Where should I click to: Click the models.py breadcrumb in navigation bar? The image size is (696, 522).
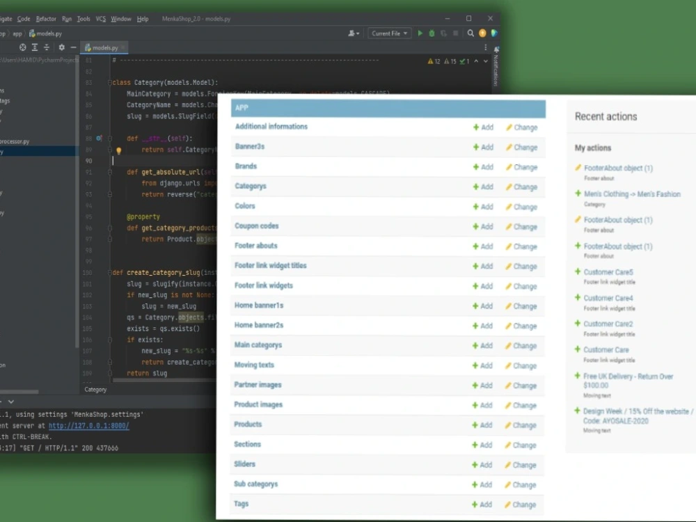click(46, 33)
